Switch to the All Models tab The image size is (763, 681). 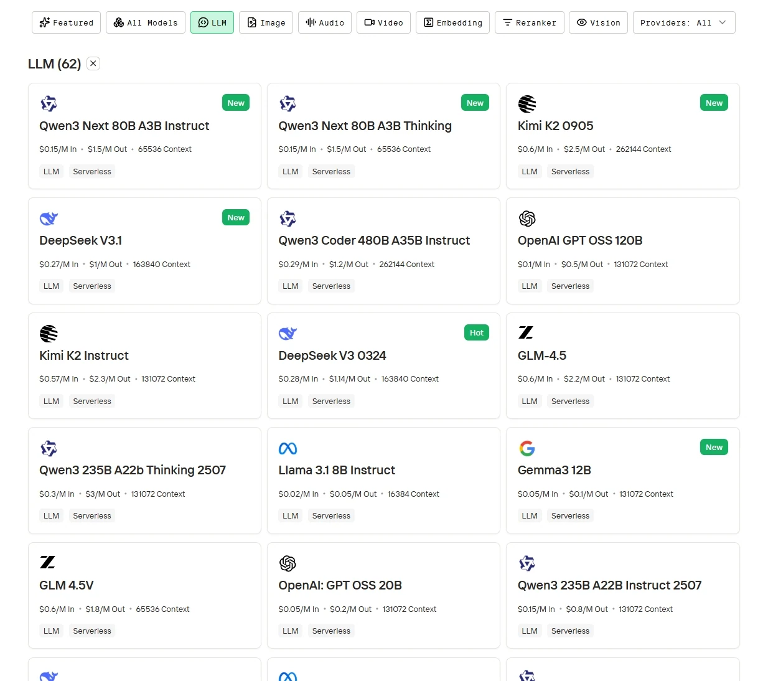click(146, 22)
